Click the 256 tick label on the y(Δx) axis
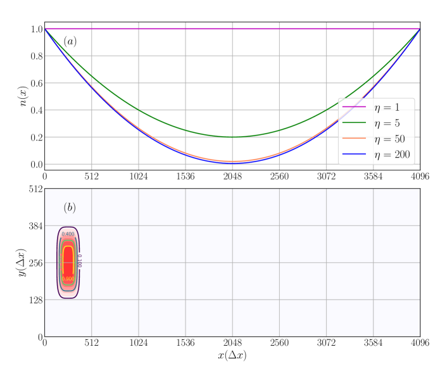This screenshot has width=447, height=366. pos(35,263)
